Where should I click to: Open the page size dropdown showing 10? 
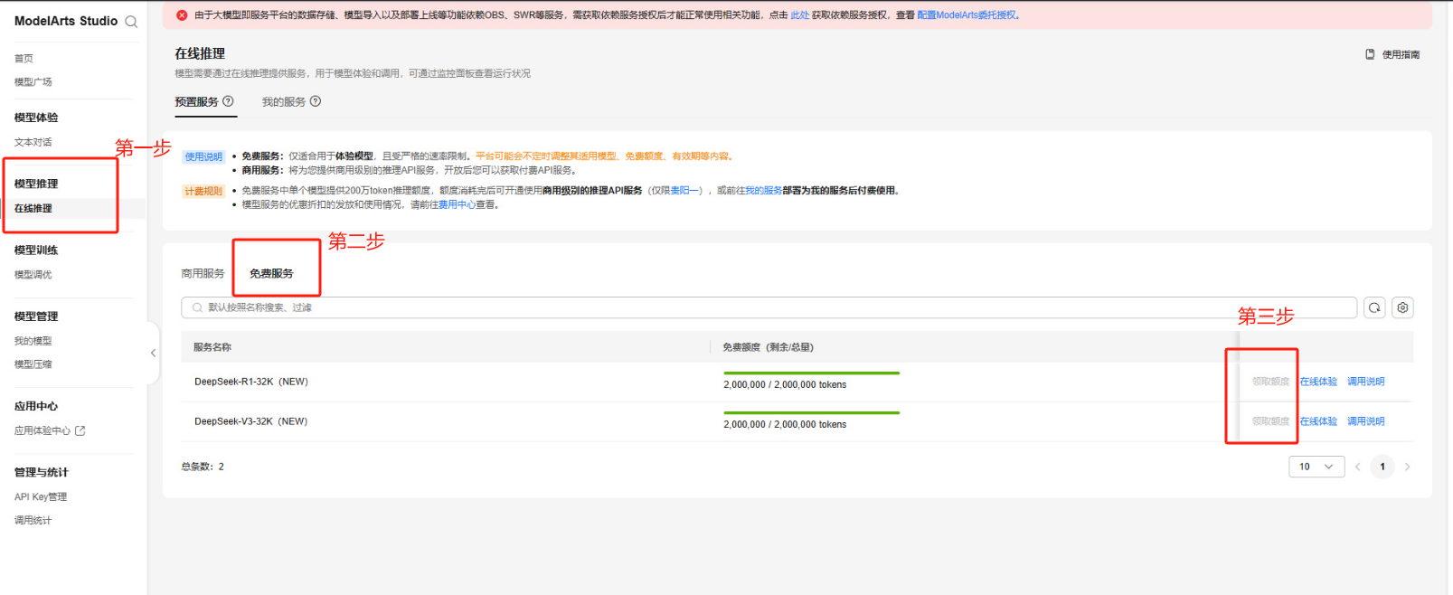pyautogui.click(x=1316, y=467)
